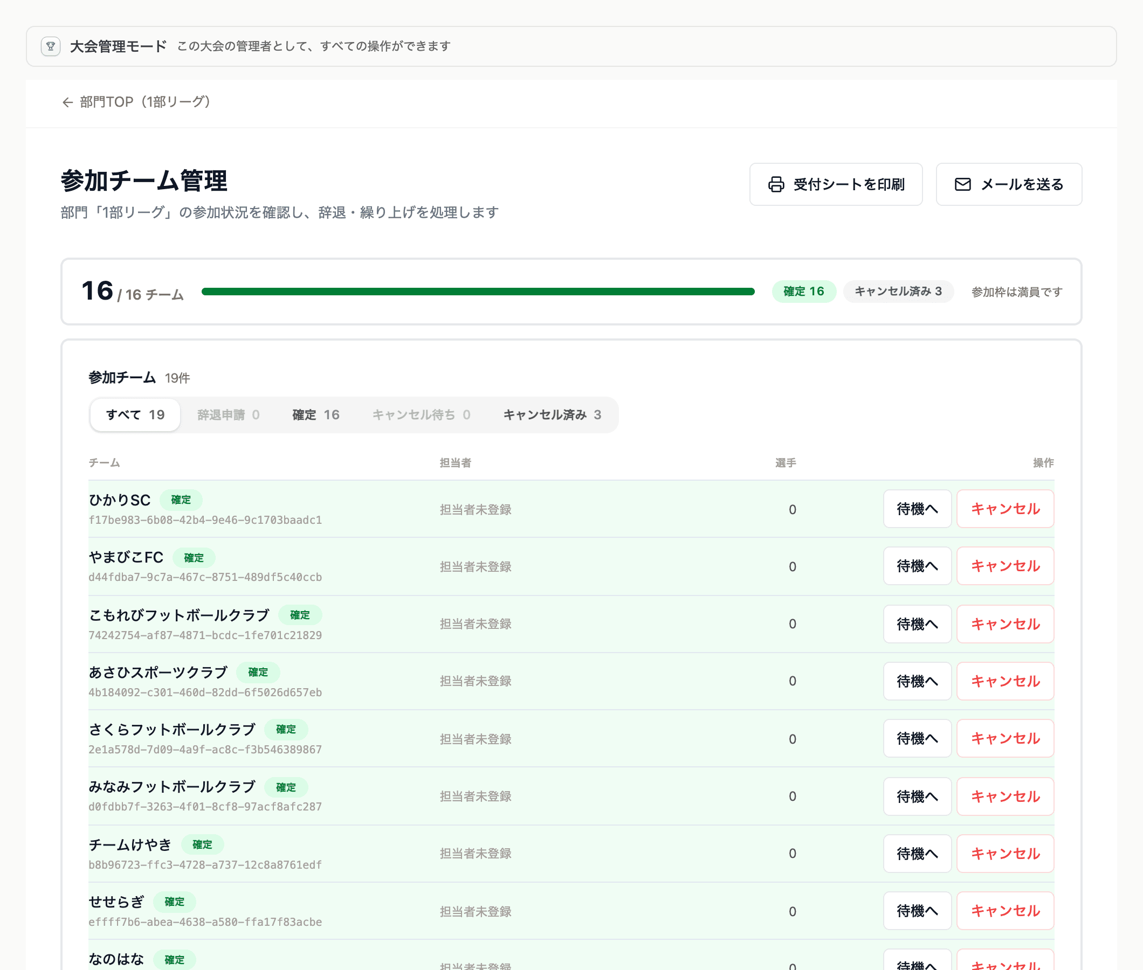The image size is (1143, 970).
Task: Click the printer icon in 受付シートを印刷
Action: point(776,184)
